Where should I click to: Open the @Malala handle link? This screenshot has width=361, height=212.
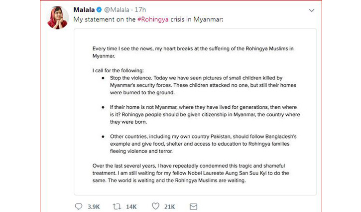click(x=118, y=9)
